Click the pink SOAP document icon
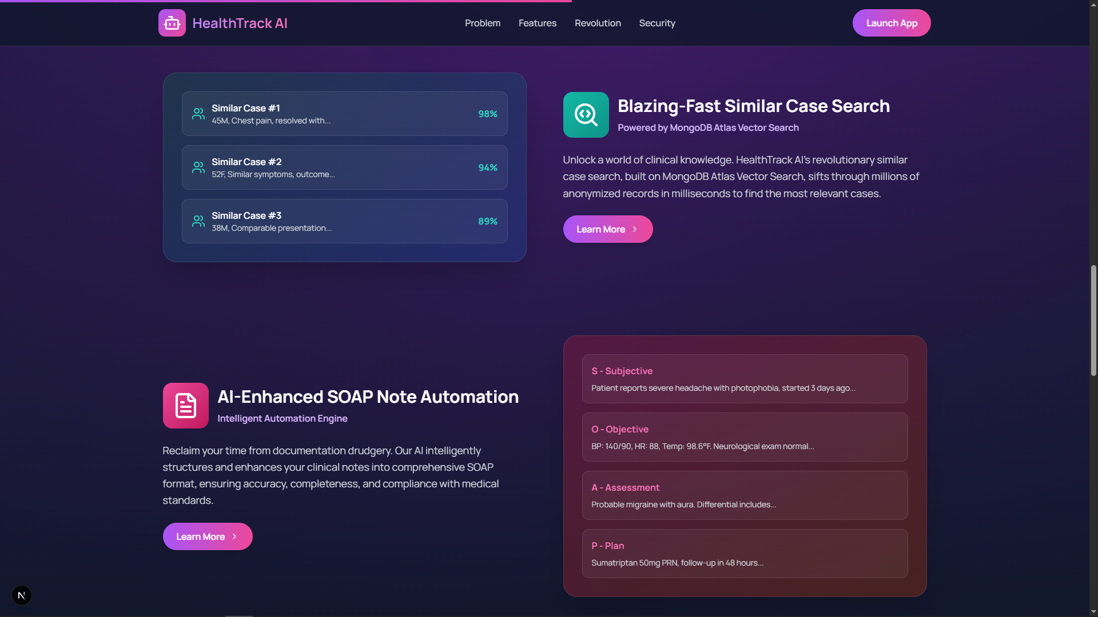The height and width of the screenshot is (617, 1098). 185,406
